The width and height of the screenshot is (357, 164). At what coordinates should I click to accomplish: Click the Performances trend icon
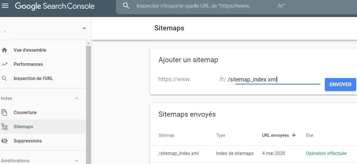(x=4, y=64)
